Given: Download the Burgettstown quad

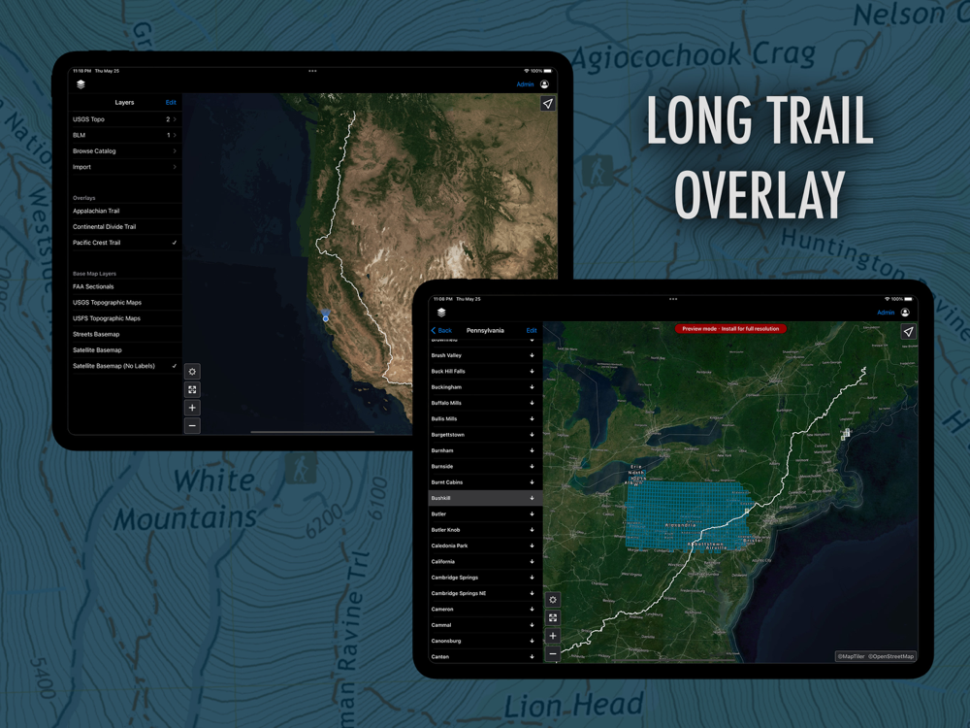Looking at the screenshot, I should (532, 435).
